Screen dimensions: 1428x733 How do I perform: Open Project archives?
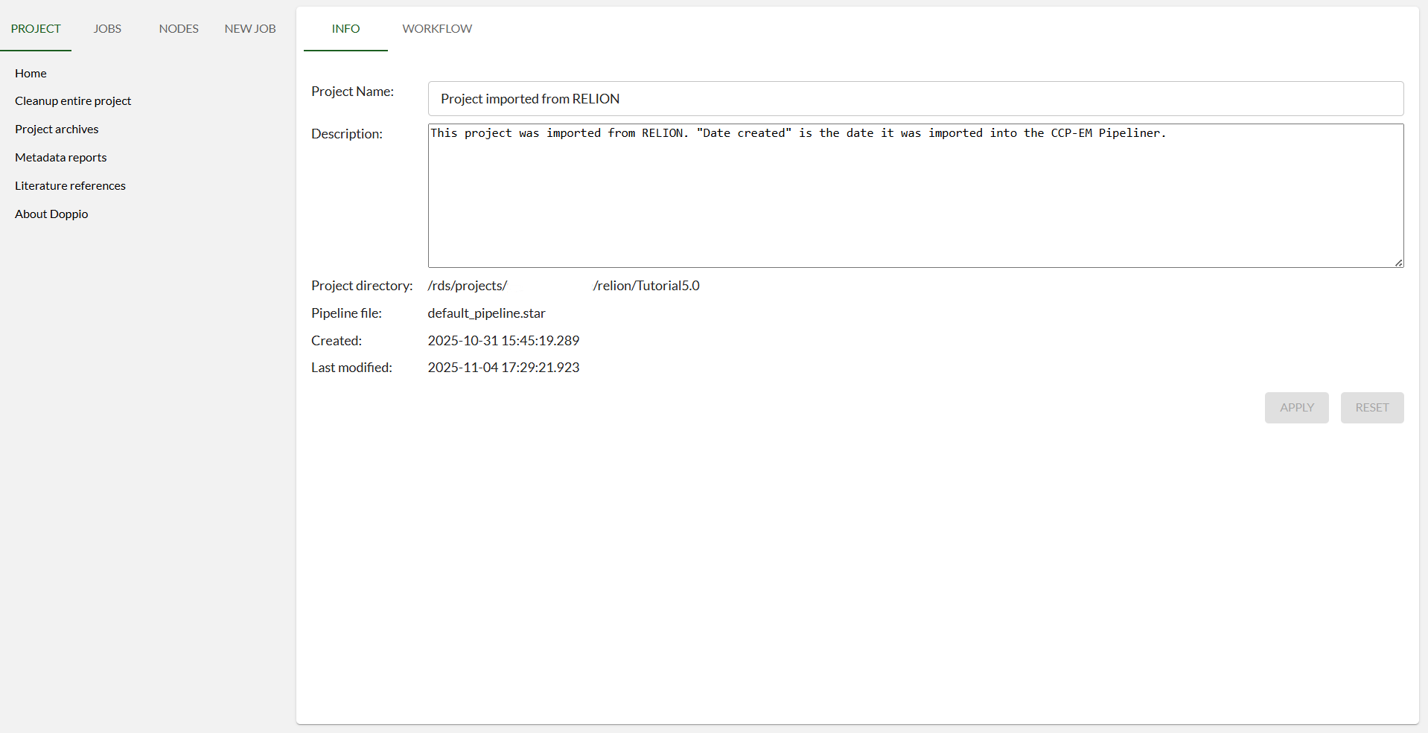(57, 129)
